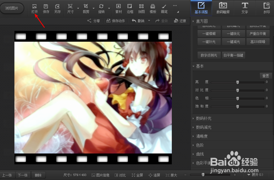The height and width of the screenshot is (180, 274).
Task: Click 保存动作 save action
Action: click(x=116, y=21)
